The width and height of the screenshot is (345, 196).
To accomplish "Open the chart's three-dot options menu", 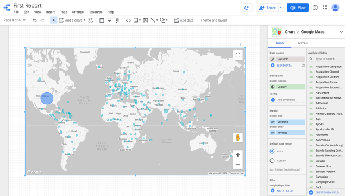I will 240,45.
